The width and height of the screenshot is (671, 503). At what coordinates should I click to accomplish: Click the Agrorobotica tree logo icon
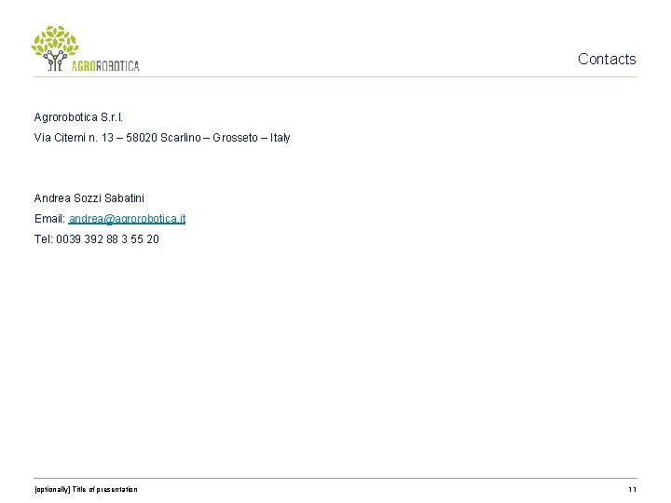pos(55,48)
